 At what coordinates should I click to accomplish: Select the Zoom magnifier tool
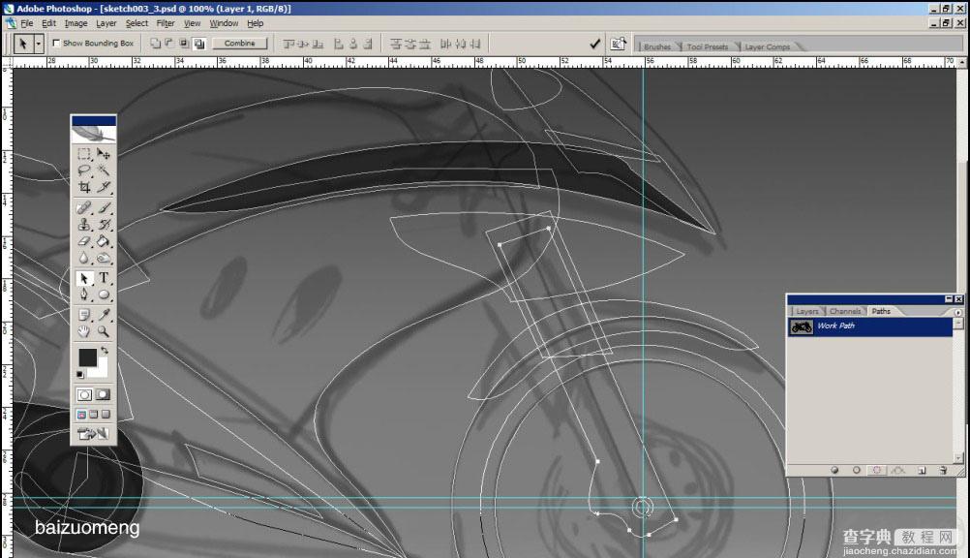[x=104, y=331]
